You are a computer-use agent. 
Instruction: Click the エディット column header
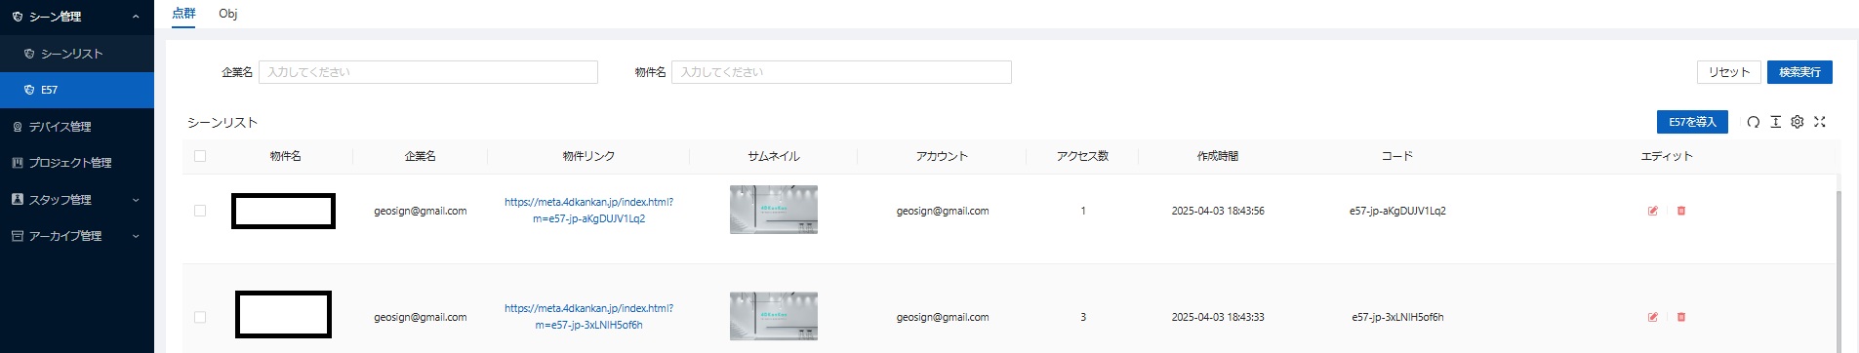tap(1667, 156)
